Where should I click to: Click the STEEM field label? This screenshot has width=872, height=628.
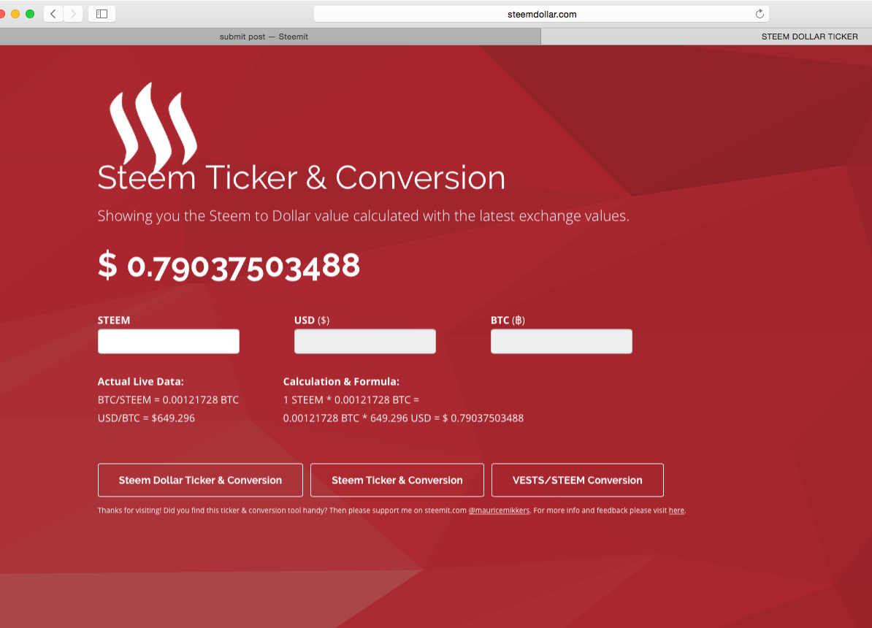[x=114, y=321]
